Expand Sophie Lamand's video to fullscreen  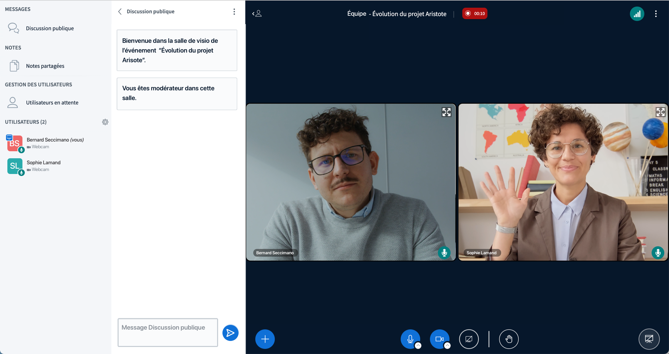(660, 112)
